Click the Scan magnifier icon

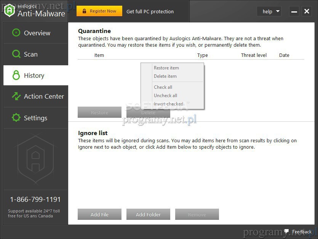16,54
